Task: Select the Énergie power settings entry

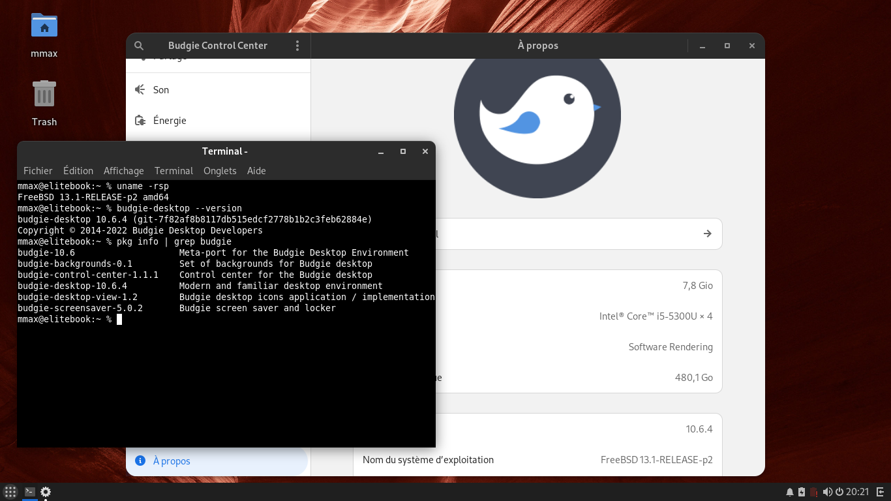Action: point(218,121)
